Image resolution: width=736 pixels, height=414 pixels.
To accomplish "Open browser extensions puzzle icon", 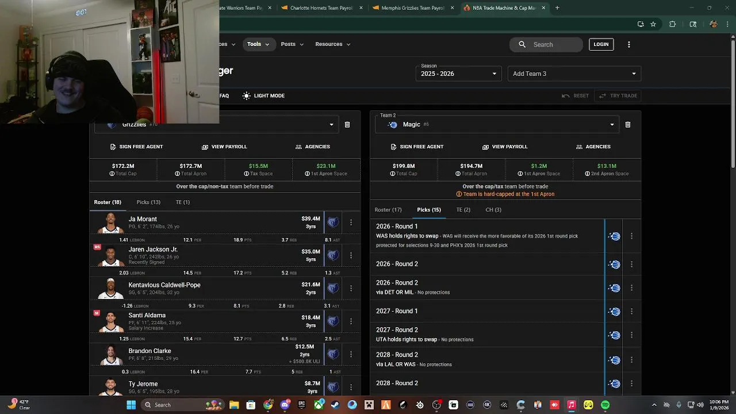I will pos(672,24).
